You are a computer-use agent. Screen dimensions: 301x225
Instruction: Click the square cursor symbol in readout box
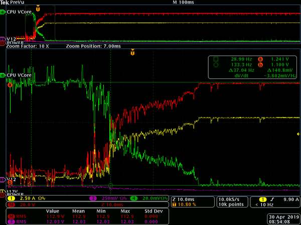tap(216, 59)
